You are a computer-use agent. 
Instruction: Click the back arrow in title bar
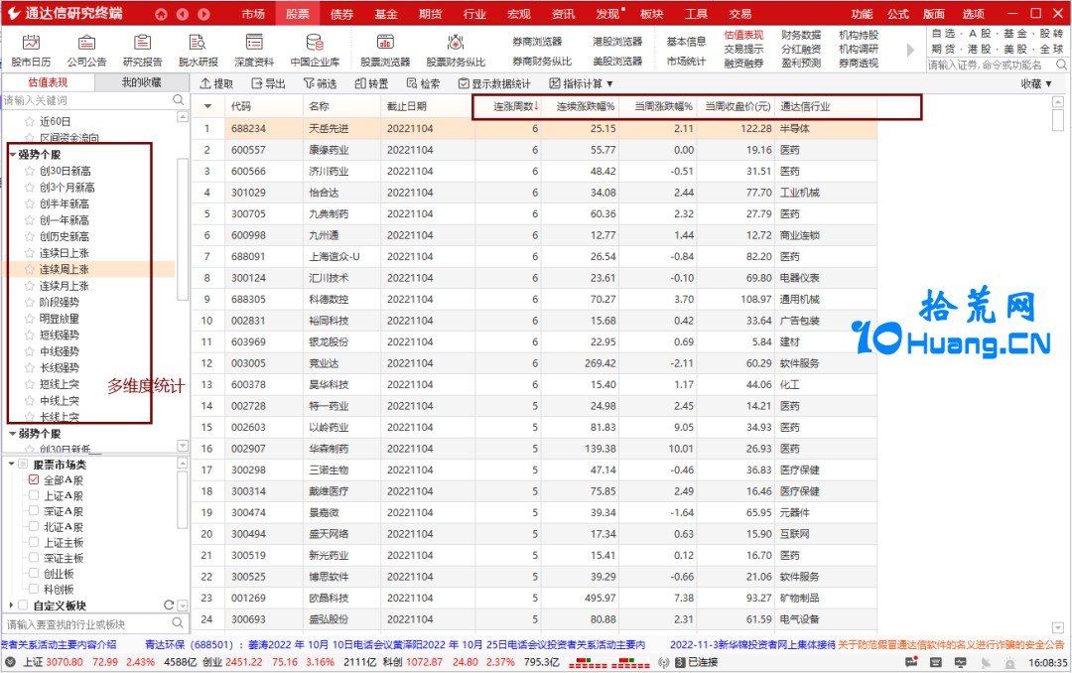(x=183, y=14)
